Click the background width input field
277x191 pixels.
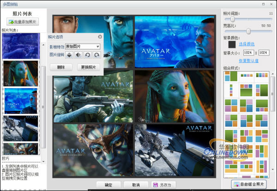[x=247, y=53]
